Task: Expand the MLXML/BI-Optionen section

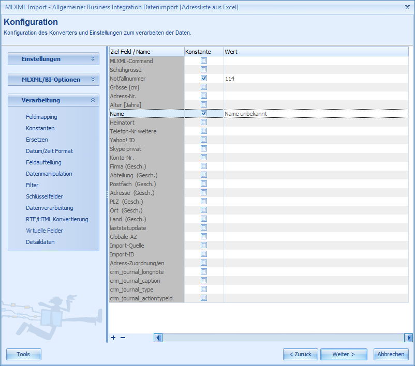Action: pyautogui.click(x=53, y=80)
